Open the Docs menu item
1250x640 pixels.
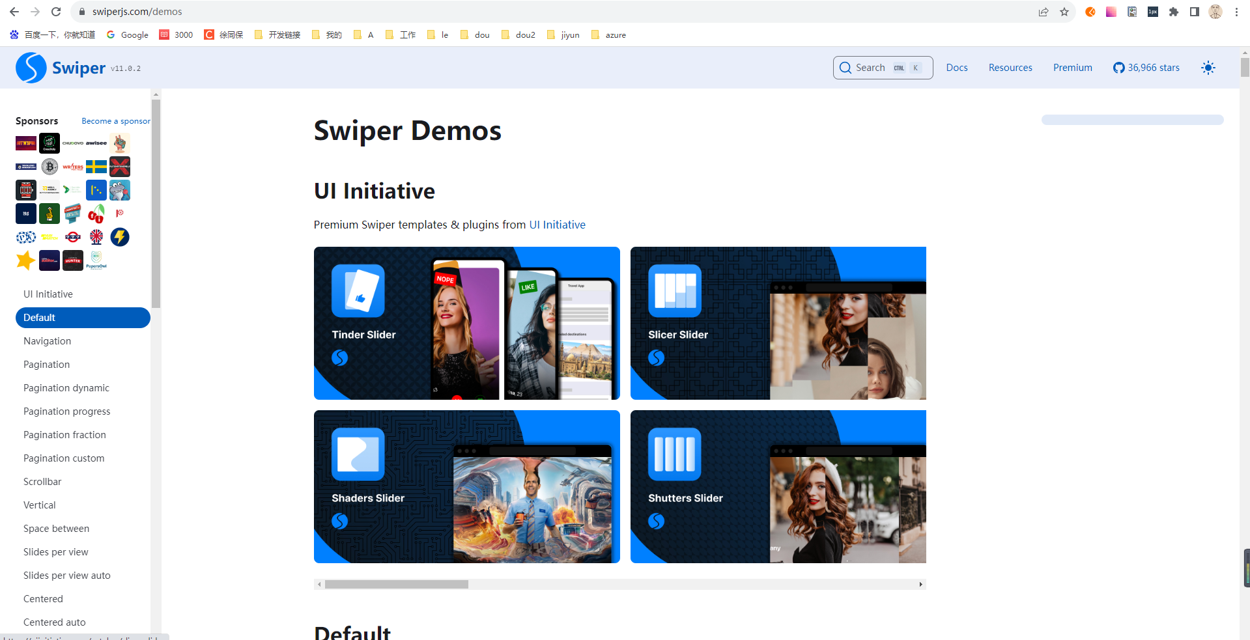point(957,68)
